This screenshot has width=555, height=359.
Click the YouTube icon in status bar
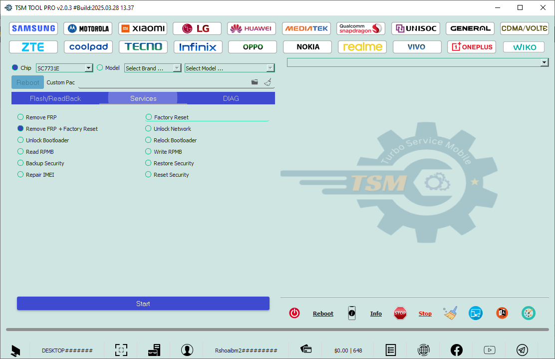pos(490,350)
